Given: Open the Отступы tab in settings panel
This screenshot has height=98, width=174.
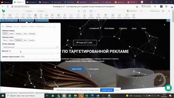Looking at the screenshot, I should point(16,27).
